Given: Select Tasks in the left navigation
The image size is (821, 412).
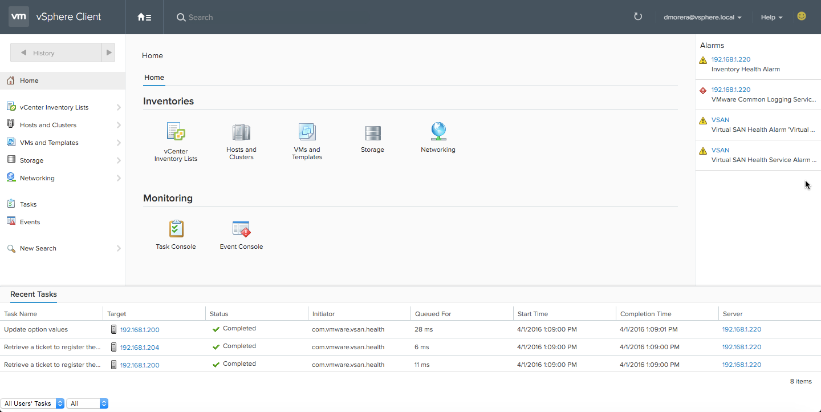Looking at the screenshot, I should click(x=28, y=204).
